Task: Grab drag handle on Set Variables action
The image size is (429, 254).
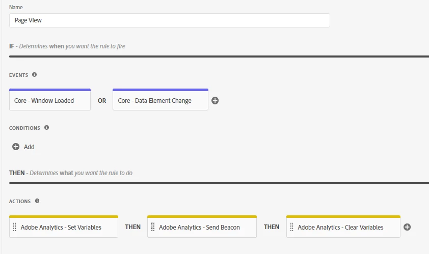Action: click(x=15, y=227)
